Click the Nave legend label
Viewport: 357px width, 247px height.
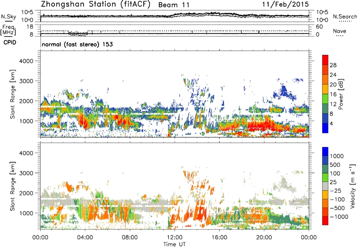click(x=340, y=31)
